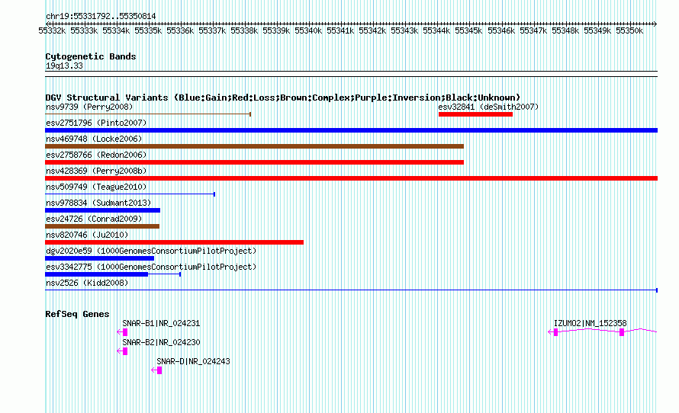Click the SNAR-B2 gene arrow glyph
This screenshot has height=413, width=679.
click(122, 351)
